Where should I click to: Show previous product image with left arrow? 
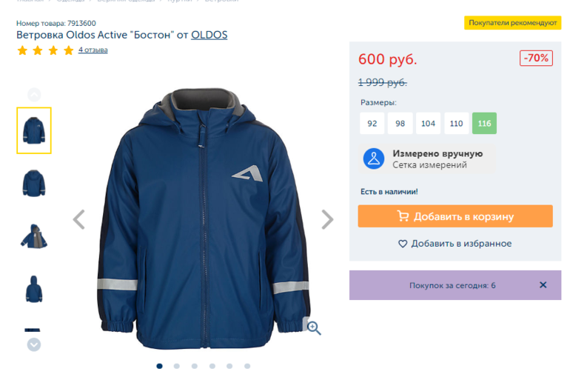(x=79, y=219)
